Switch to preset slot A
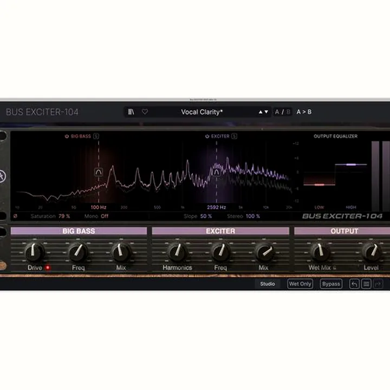 (277, 112)
